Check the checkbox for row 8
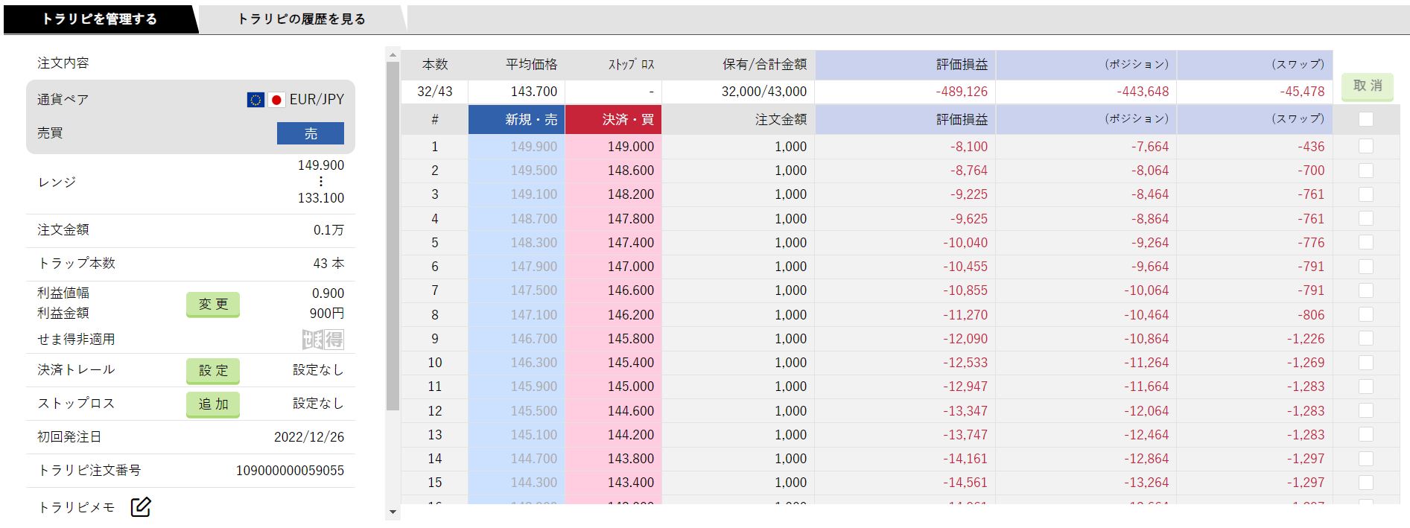Screen dimensions: 1410x528 coord(1366,314)
